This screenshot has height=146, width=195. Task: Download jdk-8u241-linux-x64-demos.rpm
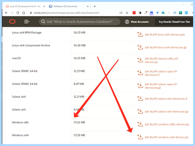click(165, 35)
